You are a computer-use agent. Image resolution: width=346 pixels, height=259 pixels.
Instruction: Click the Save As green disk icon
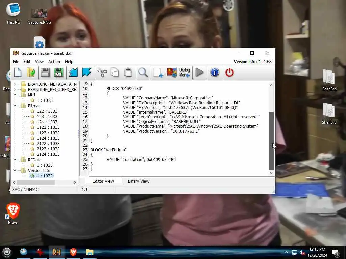58,72
